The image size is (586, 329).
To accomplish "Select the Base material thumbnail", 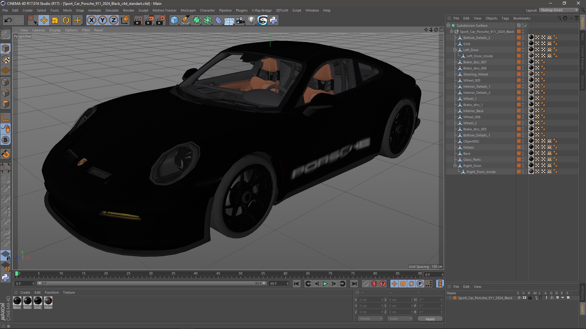I will click(x=17, y=301).
